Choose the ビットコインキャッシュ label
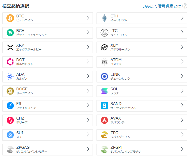 (x=32, y=35)
